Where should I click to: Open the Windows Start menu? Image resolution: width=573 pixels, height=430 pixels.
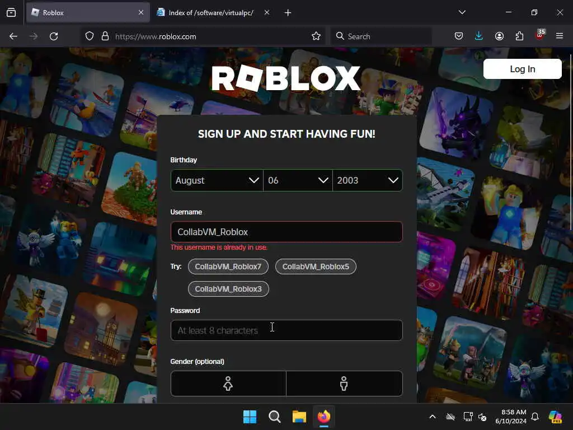(x=250, y=417)
